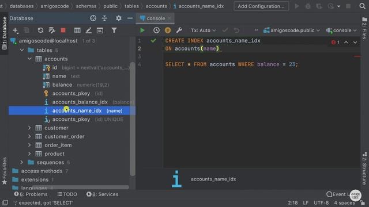Viewport: 369px width, 207px height.
Task: Click the red Stop/Deactivate button
Action: click(63, 30)
